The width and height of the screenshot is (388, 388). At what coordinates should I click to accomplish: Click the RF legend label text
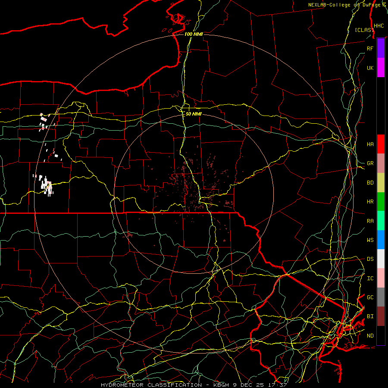(370, 48)
